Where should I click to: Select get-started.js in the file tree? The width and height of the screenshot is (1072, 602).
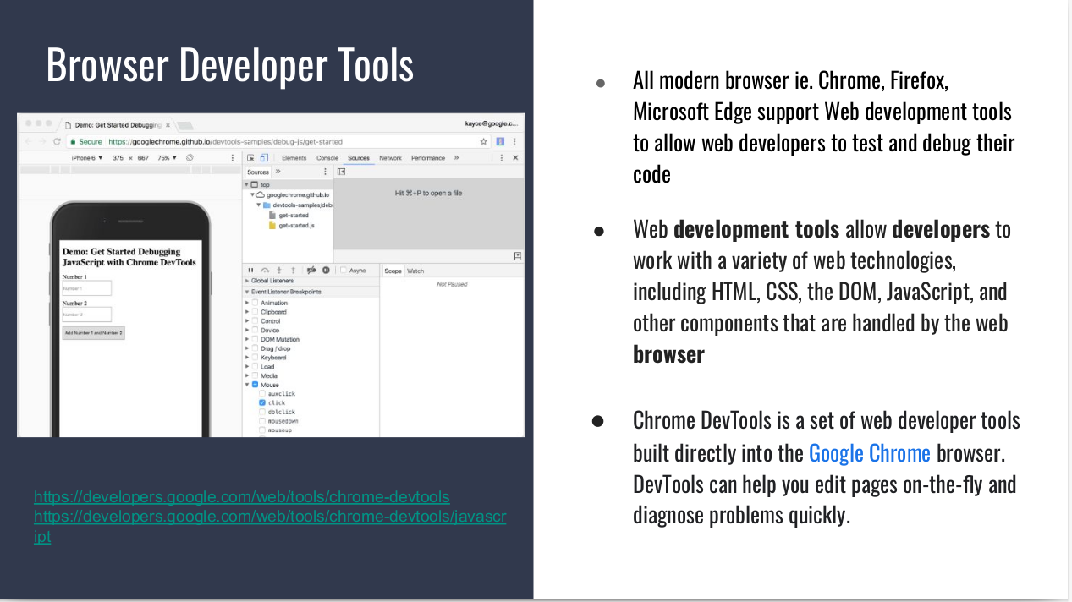(x=295, y=226)
